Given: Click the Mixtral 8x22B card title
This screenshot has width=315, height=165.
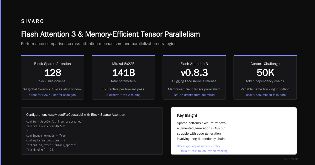Looking at the screenshot, I should (x=123, y=64).
